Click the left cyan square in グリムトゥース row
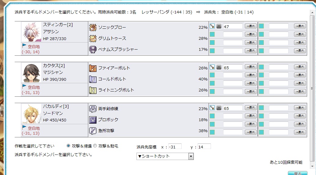The width and height of the screenshot is (316, 175). tap(212, 34)
